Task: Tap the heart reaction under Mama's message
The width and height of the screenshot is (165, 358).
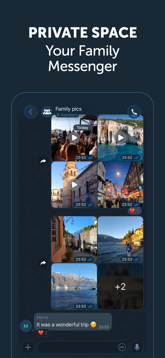Action: point(43,333)
